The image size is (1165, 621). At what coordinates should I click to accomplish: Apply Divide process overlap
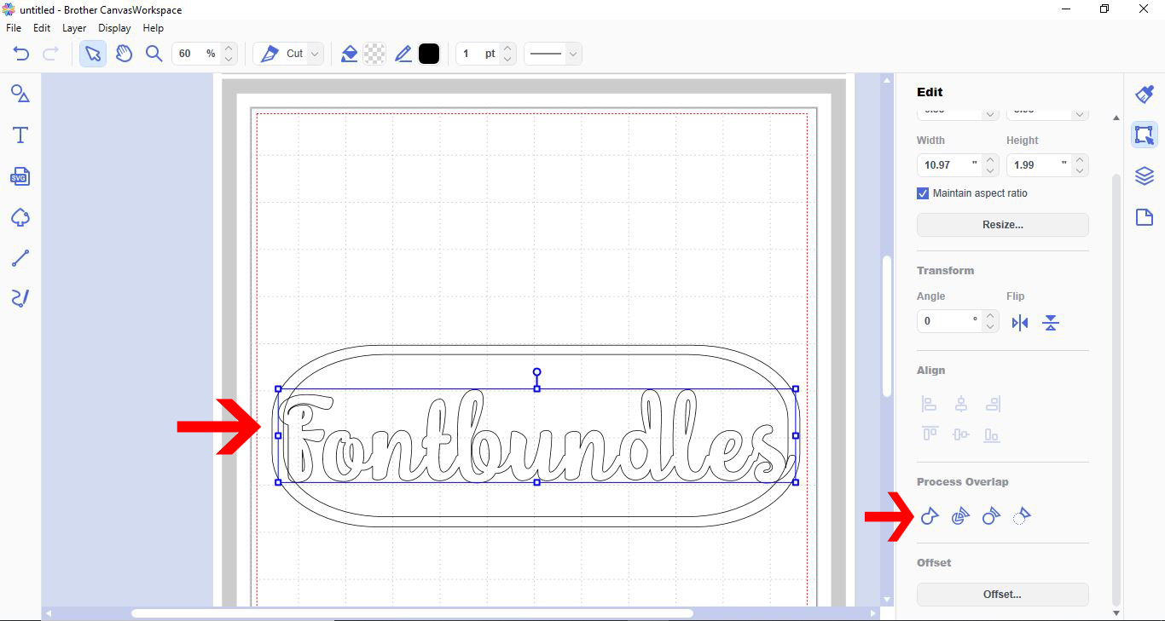point(960,515)
